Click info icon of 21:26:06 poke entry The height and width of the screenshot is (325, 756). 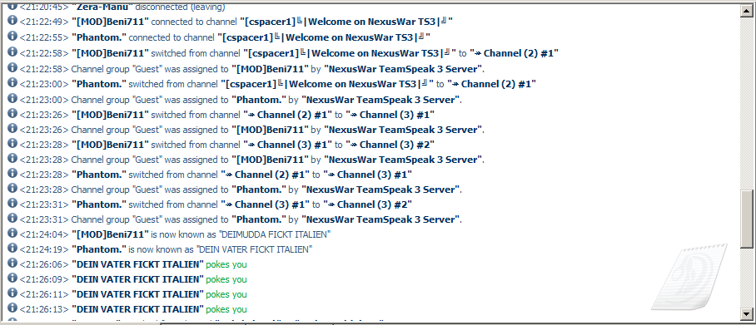pos(12,263)
